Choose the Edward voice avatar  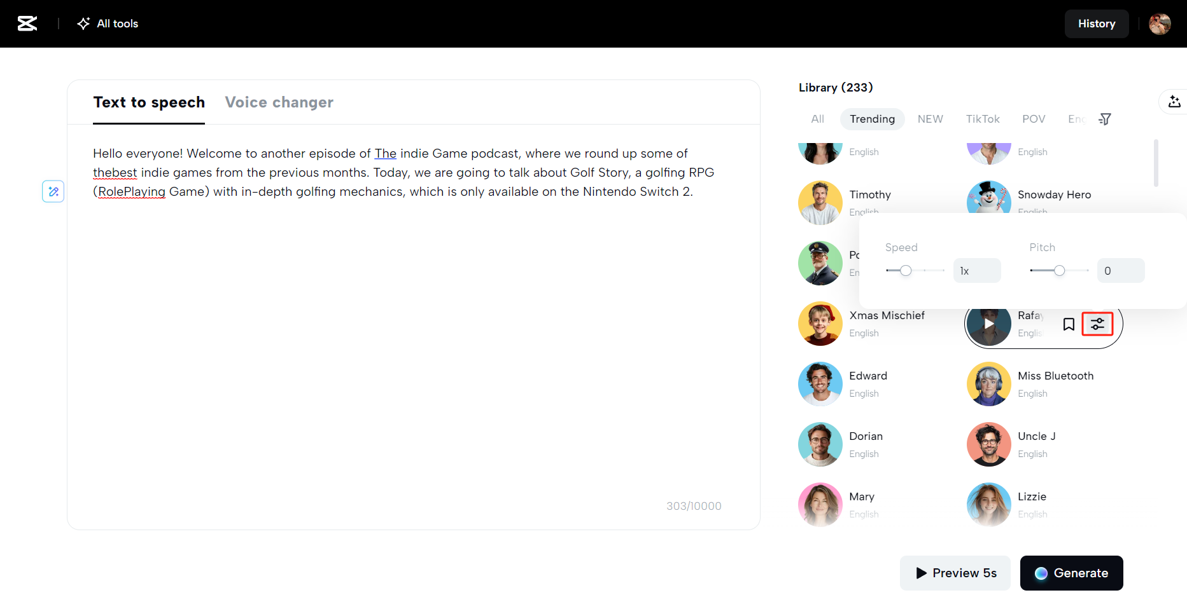[x=820, y=384]
